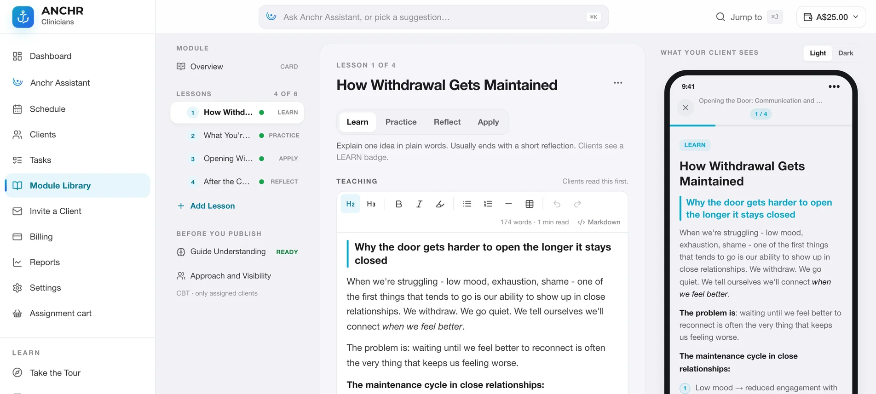
Task: Select the Learn lesson tab
Action: (357, 122)
